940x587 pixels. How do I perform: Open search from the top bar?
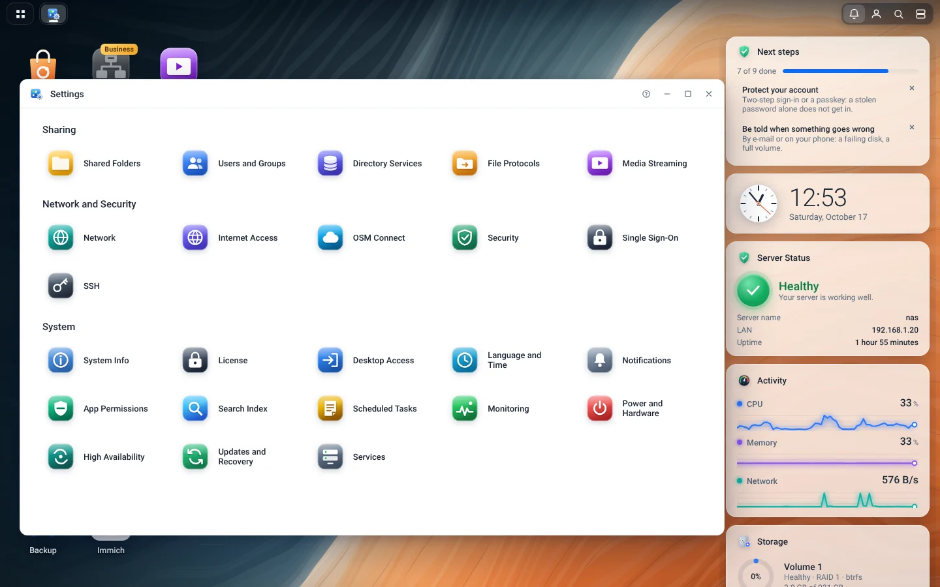pos(899,14)
